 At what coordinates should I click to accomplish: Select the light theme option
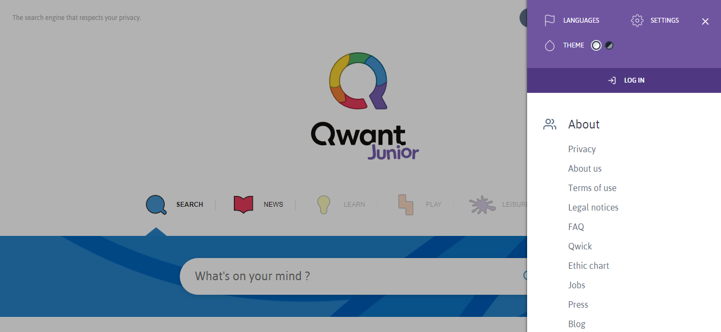tap(596, 45)
